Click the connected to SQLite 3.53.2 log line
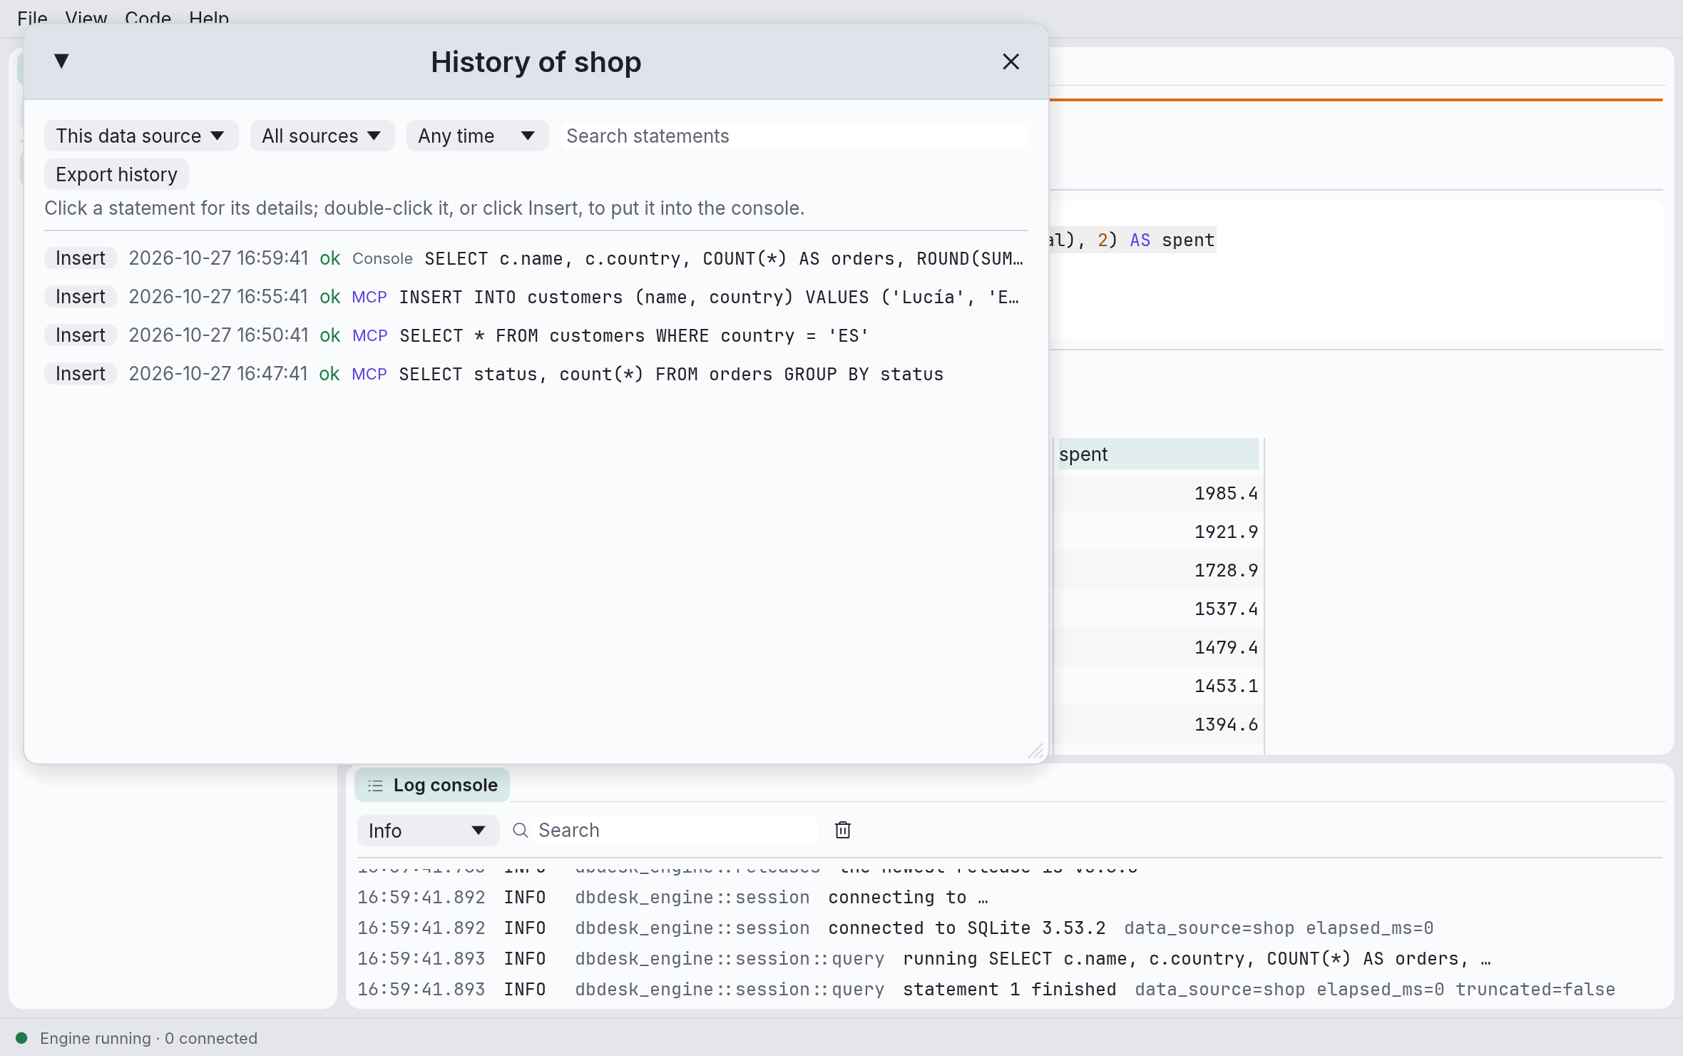The height and width of the screenshot is (1056, 1683). pyautogui.click(x=895, y=928)
